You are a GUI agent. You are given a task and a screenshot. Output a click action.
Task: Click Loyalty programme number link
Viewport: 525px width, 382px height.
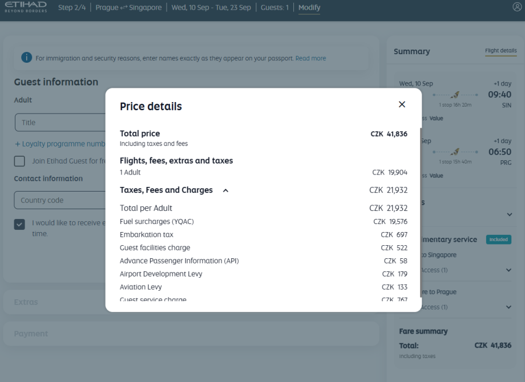[x=60, y=144]
